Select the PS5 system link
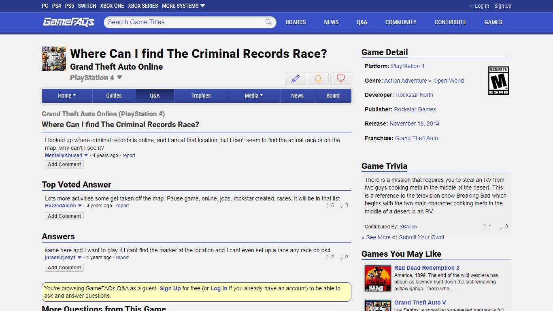The height and width of the screenshot is (311, 553). (70, 6)
